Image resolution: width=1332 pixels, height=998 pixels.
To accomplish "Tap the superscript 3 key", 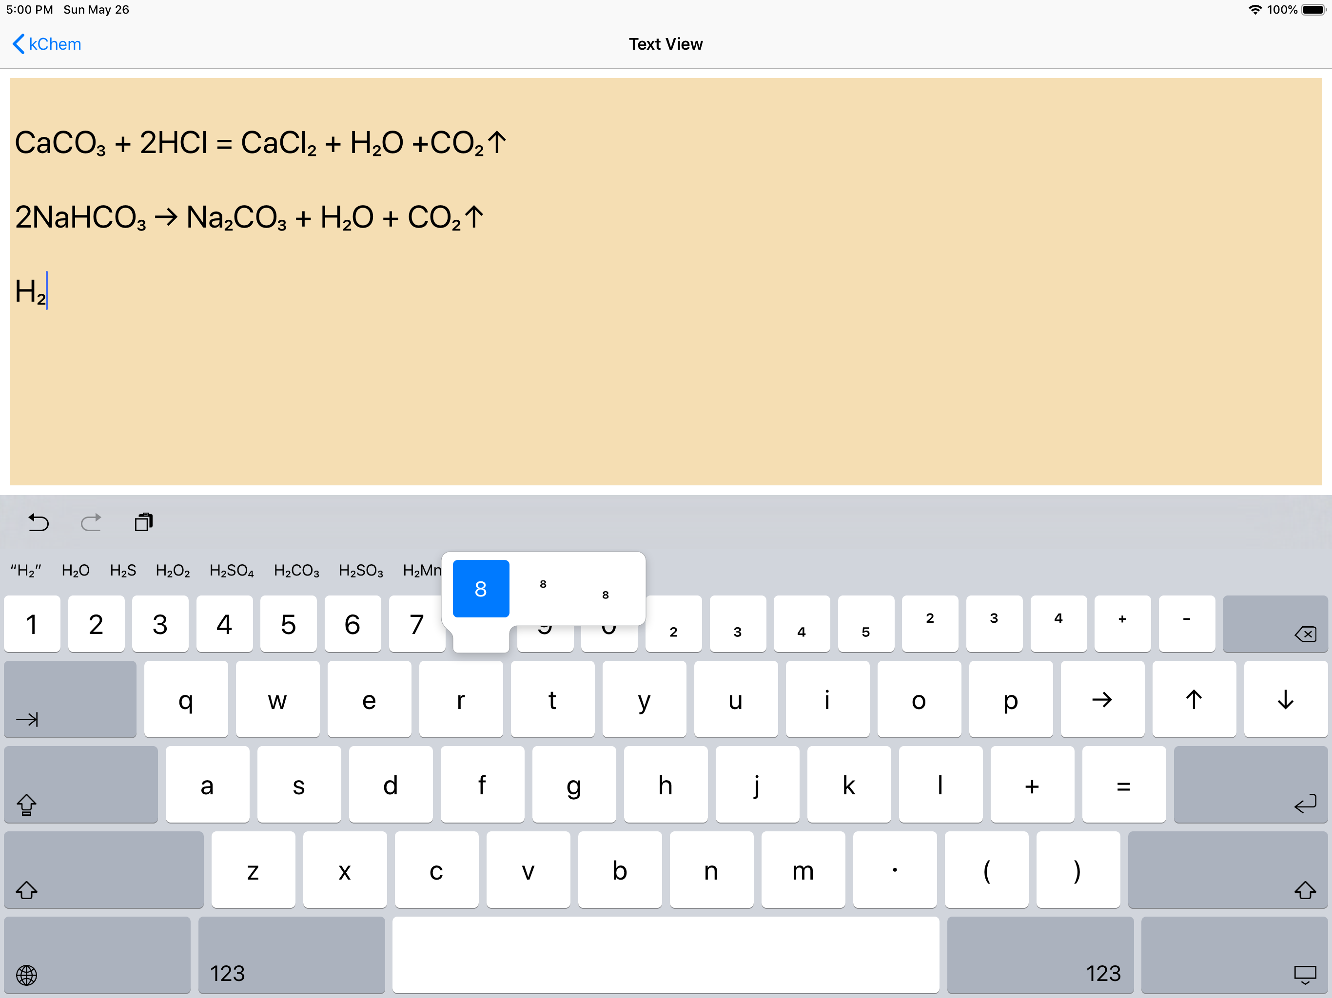I will 994,624.
